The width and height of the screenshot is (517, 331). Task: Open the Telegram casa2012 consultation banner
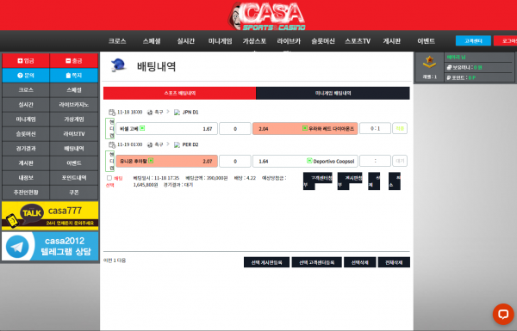[x=50, y=246]
